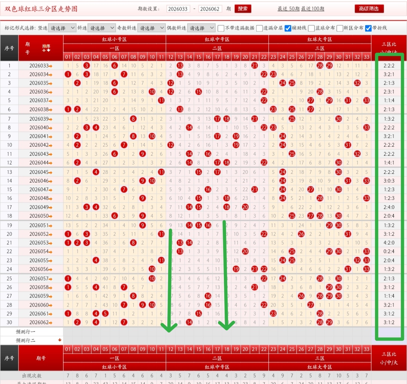The height and width of the screenshot is (384, 407).
Task: Focus the start period field 2026033
Action: (178, 9)
